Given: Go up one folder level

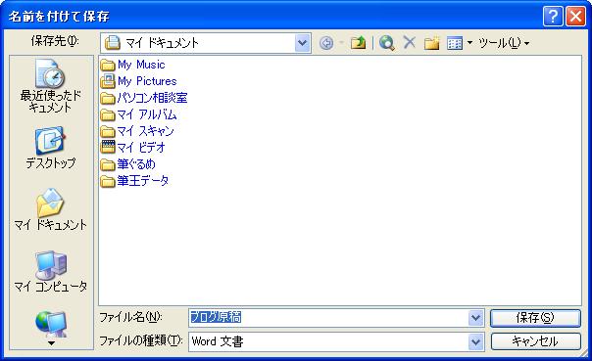Looking at the screenshot, I should (358, 43).
